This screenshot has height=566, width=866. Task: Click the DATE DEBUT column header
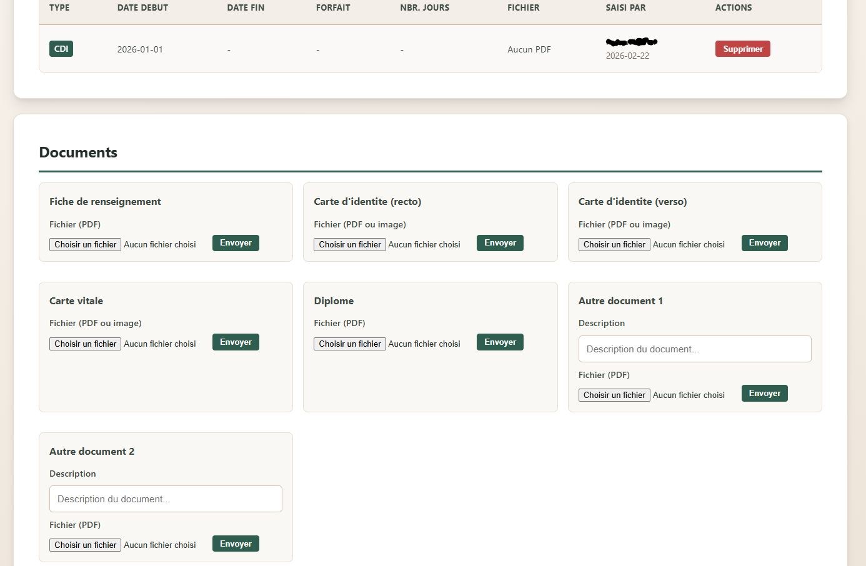point(142,7)
